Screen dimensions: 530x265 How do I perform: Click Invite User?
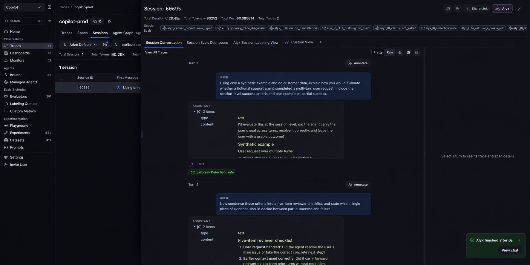(19, 165)
